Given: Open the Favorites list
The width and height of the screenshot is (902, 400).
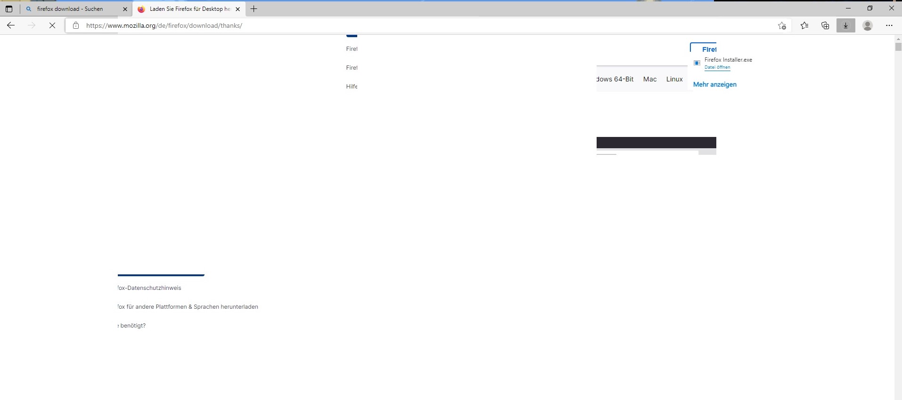Looking at the screenshot, I should (804, 25).
